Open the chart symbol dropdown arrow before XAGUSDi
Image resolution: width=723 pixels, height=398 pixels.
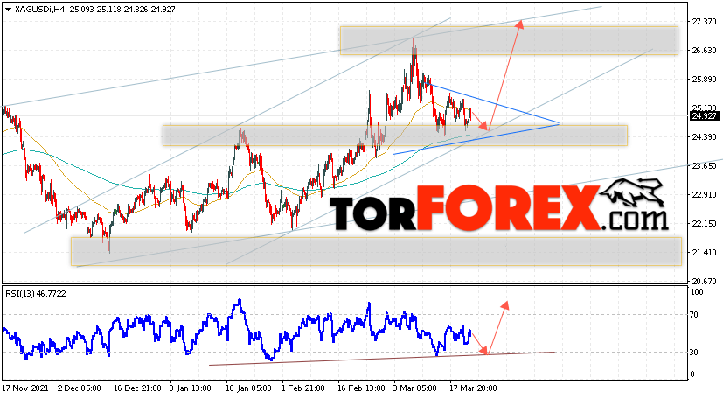point(8,10)
